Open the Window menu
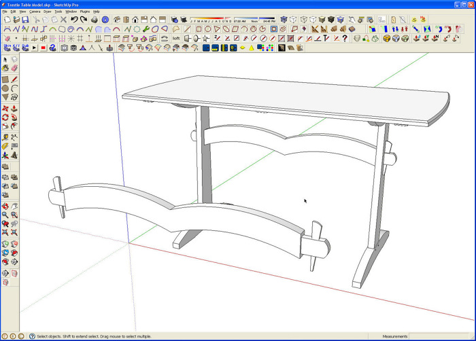 click(x=71, y=12)
